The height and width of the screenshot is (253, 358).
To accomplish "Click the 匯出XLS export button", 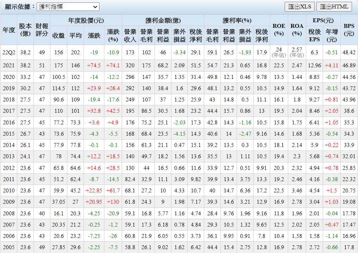I will point(299,7).
